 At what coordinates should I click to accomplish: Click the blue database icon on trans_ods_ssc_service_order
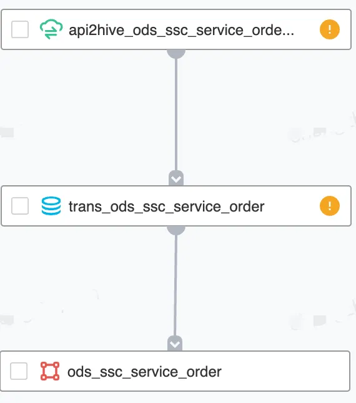[51, 206]
